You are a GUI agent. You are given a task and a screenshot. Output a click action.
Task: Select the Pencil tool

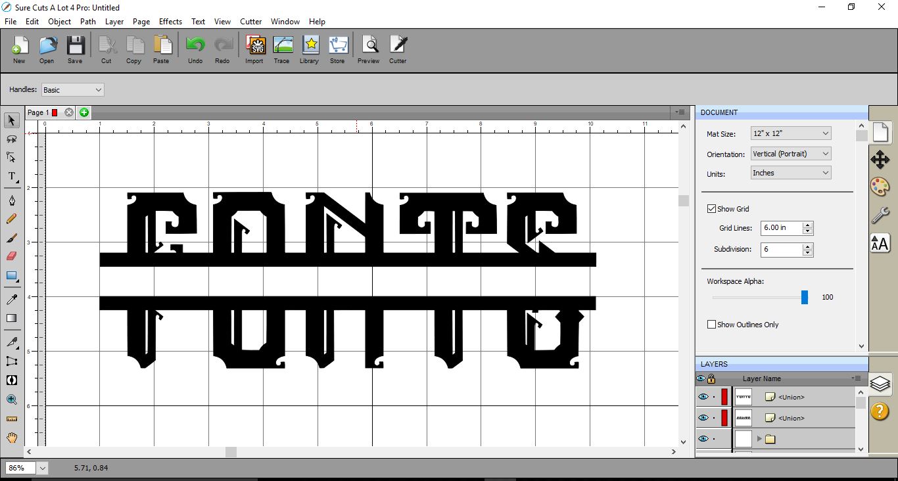(11, 219)
